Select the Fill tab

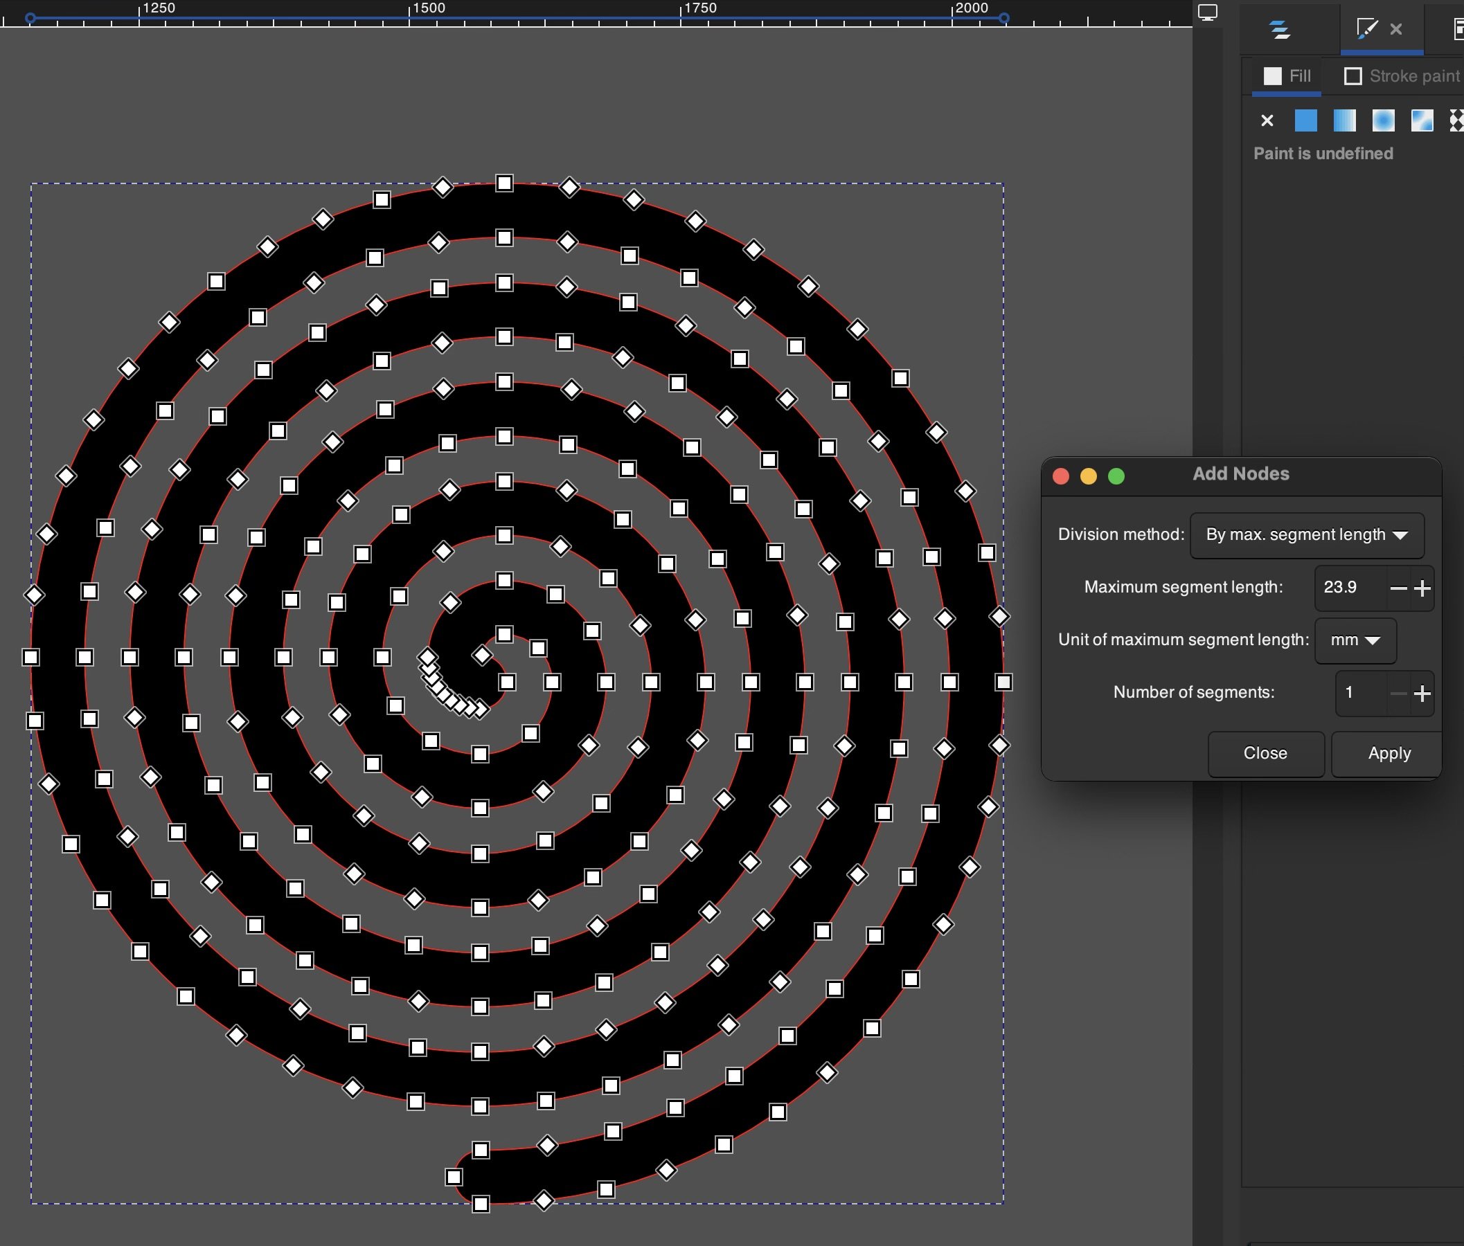tap(1287, 76)
